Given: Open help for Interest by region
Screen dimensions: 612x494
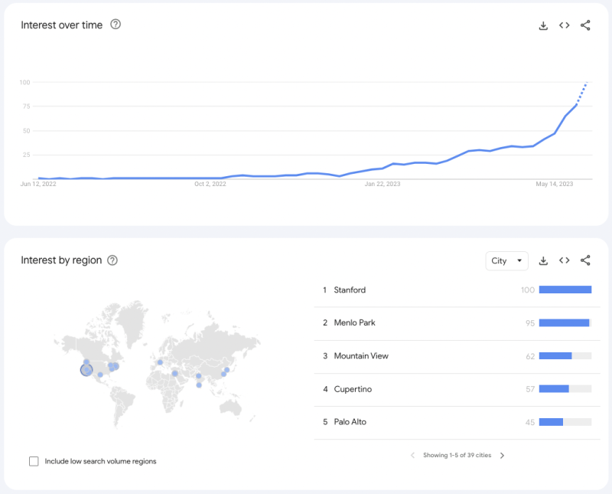Looking at the screenshot, I should 112,260.
